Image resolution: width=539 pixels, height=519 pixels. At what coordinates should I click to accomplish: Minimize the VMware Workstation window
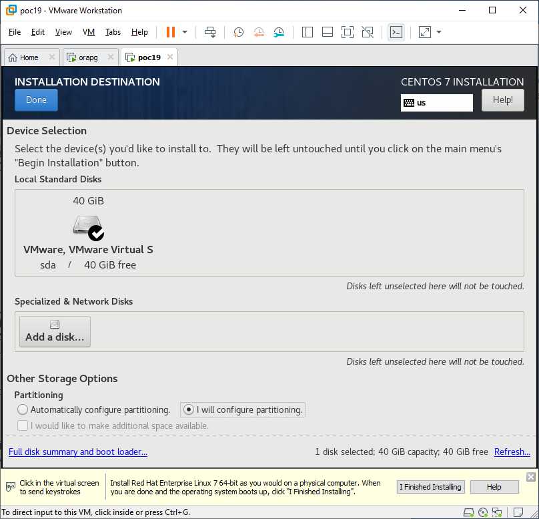pos(462,10)
